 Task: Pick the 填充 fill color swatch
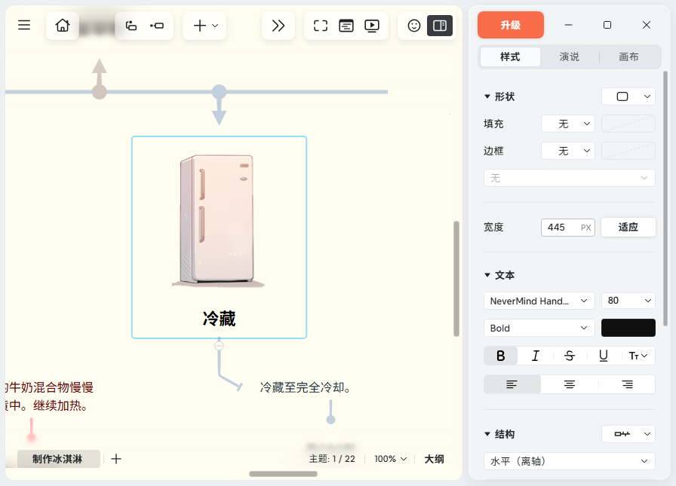(628, 124)
